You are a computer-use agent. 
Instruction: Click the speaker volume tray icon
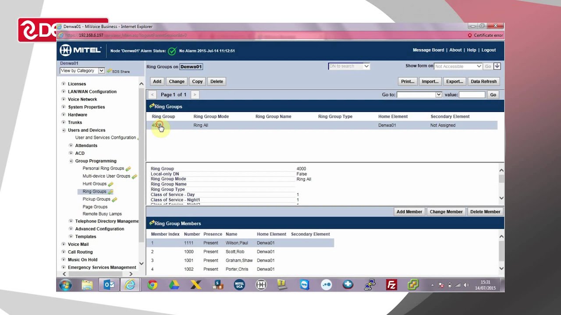click(466, 285)
